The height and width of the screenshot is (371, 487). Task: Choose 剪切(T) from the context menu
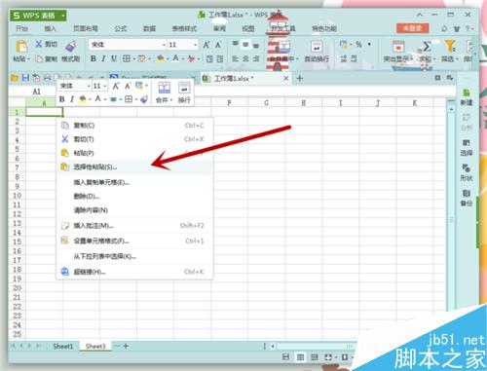[x=134, y=139]
